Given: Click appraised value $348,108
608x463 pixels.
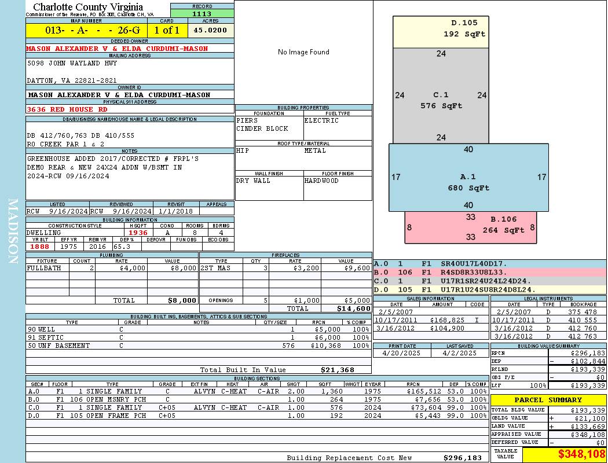Looking at the screenshot, I should coord(588,435).
